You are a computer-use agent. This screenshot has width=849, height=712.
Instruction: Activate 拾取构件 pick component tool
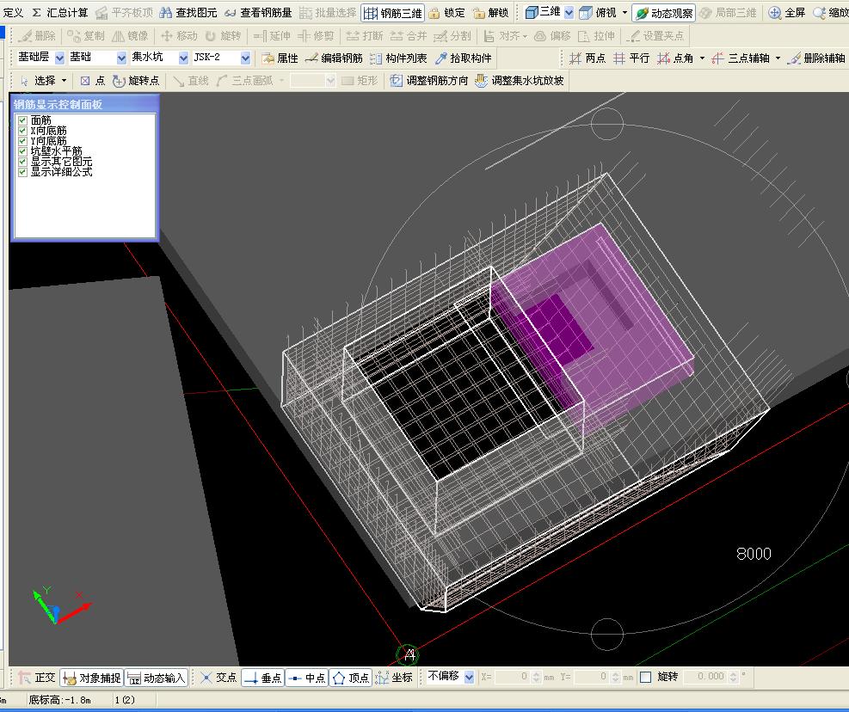(x=464, y=58)
